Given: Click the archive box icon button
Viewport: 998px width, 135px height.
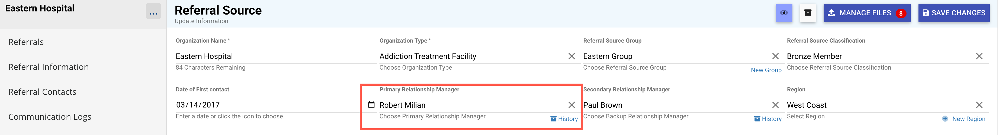Looking at the screenshot, I should coord(807,13).
